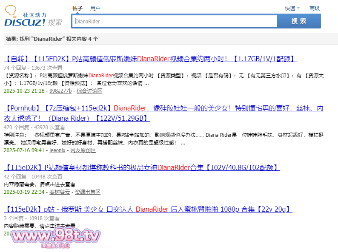338x252 pixels.
Task: View author profile leeonix
Action: (57, 150)
